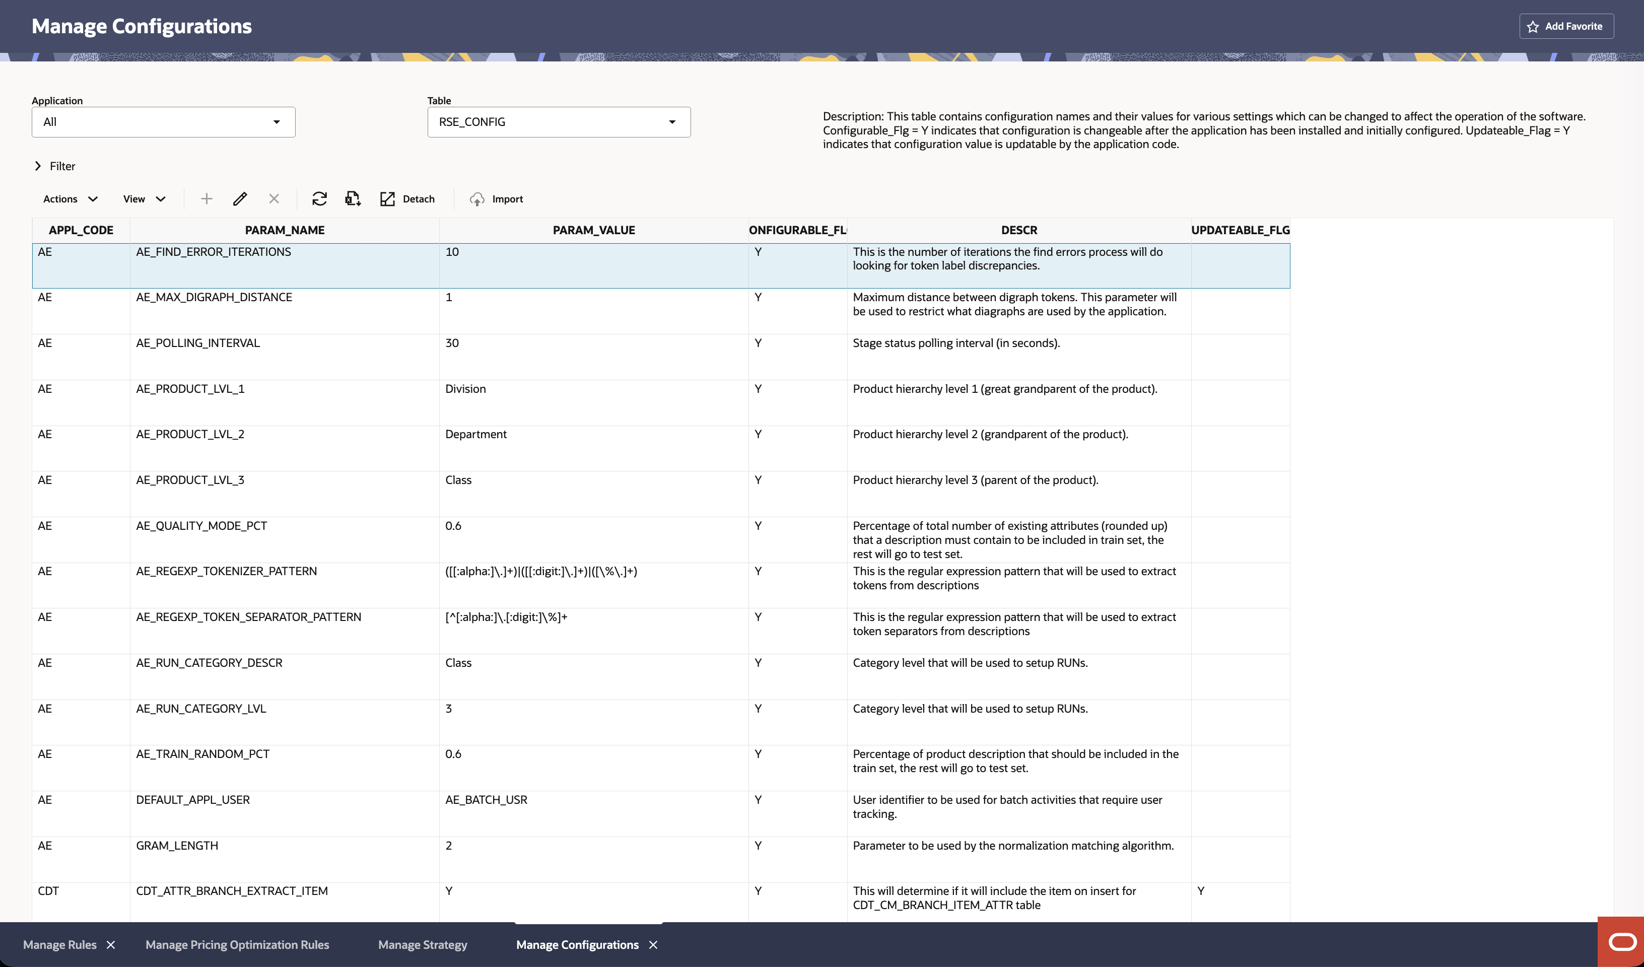Click the red Oracle logo button
This screenshot has width=1644, height=967.
click(1622, 942)
